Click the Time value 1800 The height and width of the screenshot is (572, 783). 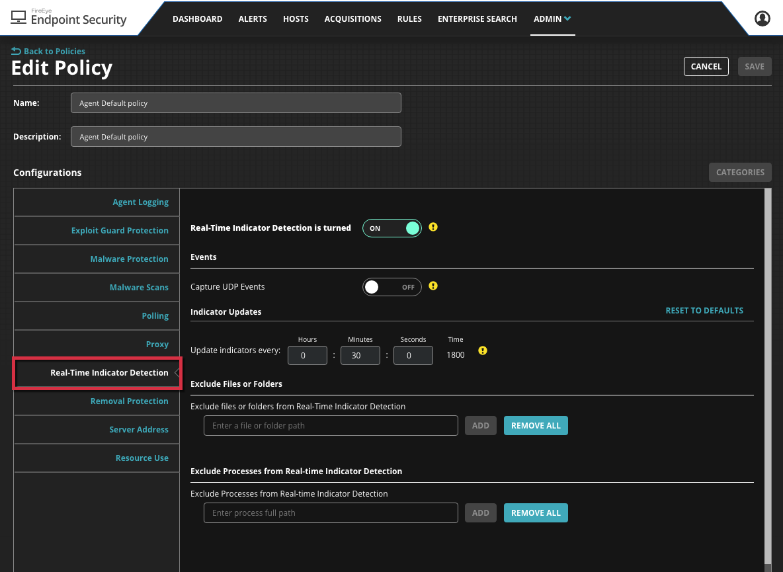(456, 355)
